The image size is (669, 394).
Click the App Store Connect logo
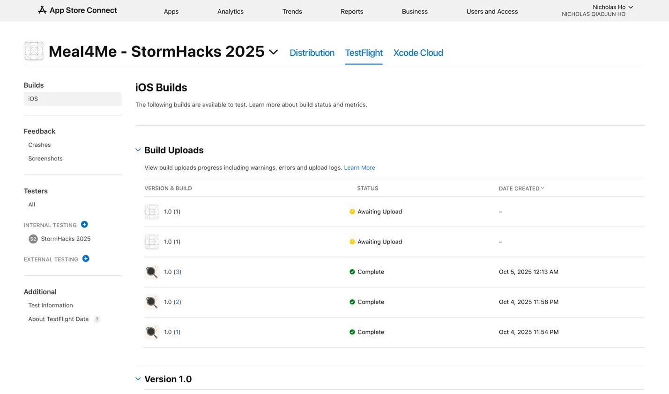point(77,10)
